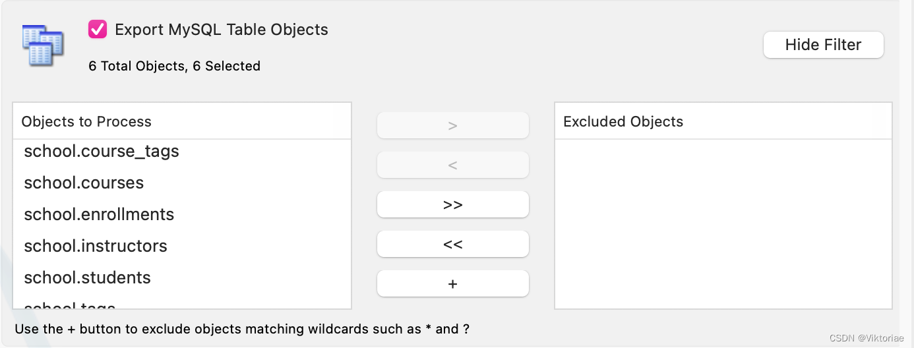Screen dimensions: 914x348
Task: Select school.course_tags in the list
Action: coord(182,151)
